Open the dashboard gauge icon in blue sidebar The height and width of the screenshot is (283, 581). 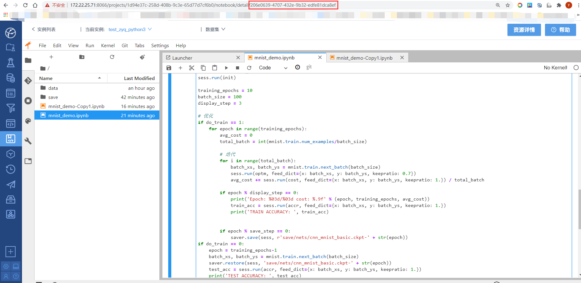pyautogui.click(x=11, y=33)
